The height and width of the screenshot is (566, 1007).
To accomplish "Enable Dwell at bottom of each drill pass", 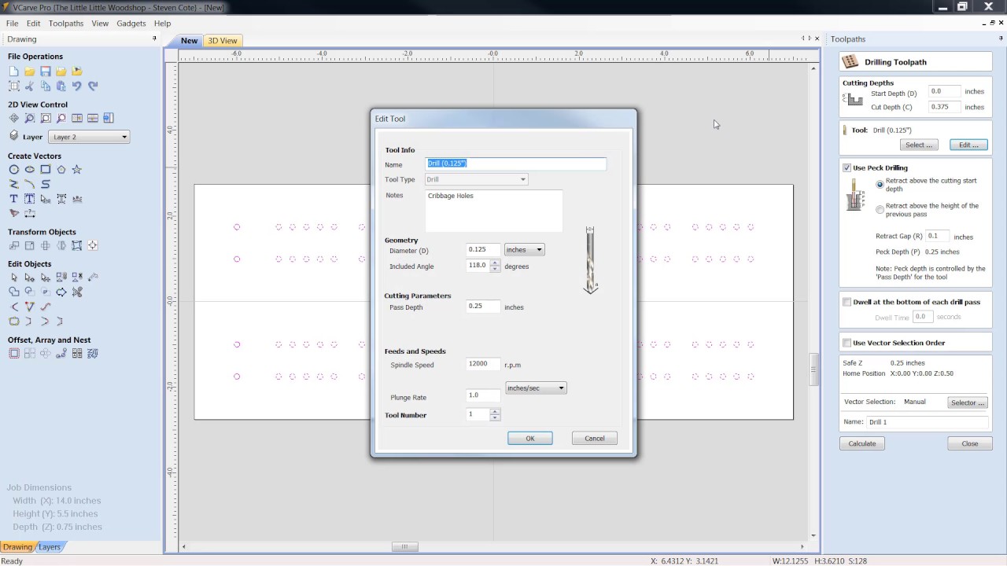I will (847, 302).
